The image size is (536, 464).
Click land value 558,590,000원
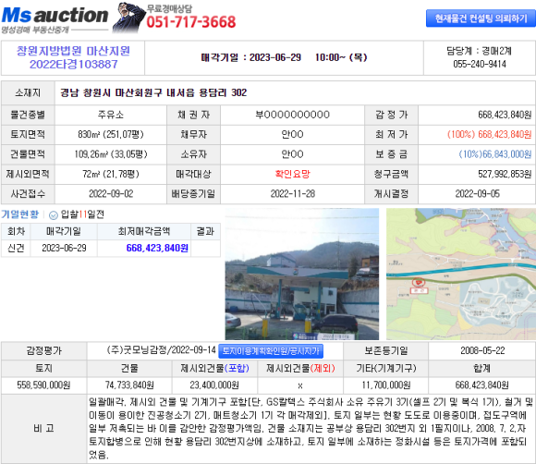[43, 385]
